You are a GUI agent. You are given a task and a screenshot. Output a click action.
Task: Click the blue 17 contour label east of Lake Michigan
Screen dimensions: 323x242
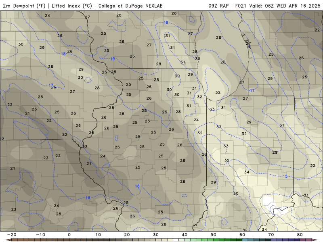point(252,90)
